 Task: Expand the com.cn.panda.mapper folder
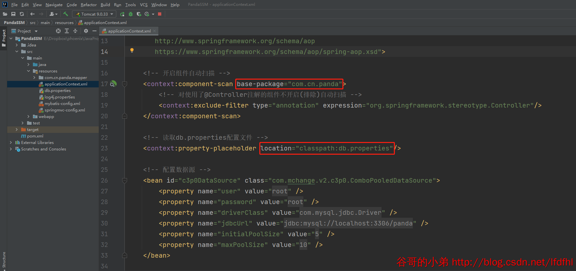pos(35,77)
